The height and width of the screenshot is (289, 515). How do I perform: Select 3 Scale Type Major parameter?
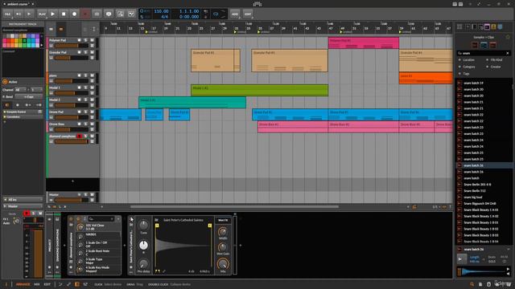(99, 261)
